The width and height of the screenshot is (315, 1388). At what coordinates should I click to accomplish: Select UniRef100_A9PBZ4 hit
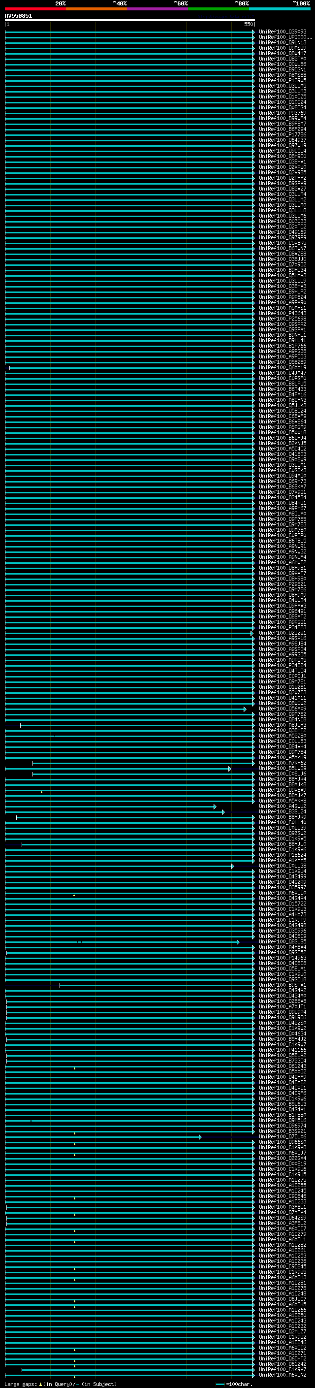click(x=283, y=297)
